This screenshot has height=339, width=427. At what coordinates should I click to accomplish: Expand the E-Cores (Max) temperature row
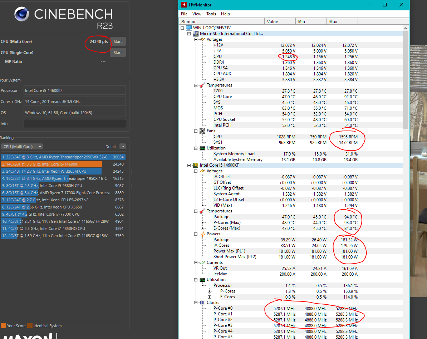203,228
